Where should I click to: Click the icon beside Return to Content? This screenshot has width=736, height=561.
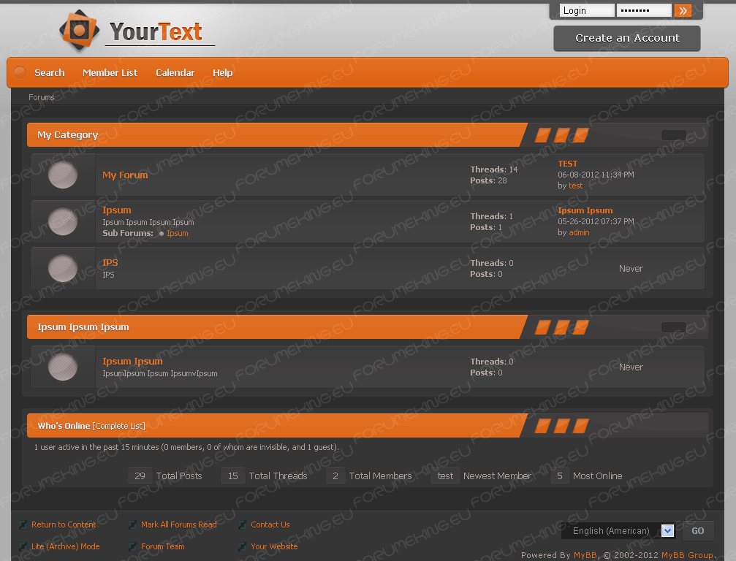pos(23,524)
